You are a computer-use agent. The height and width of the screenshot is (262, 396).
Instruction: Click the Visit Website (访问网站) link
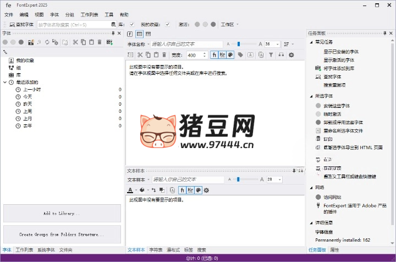click(332, 197)
